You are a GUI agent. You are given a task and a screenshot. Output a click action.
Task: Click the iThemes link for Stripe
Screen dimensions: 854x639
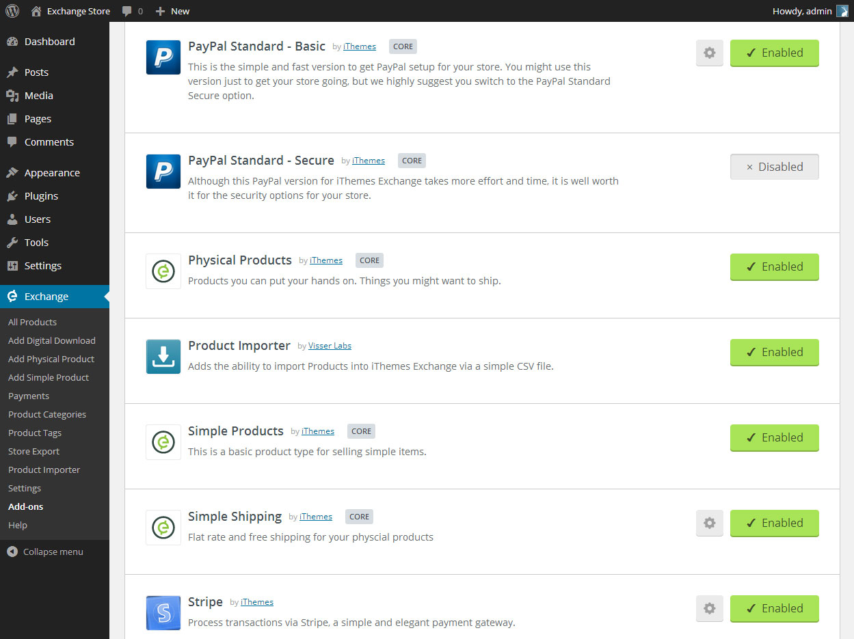point(256,601)
